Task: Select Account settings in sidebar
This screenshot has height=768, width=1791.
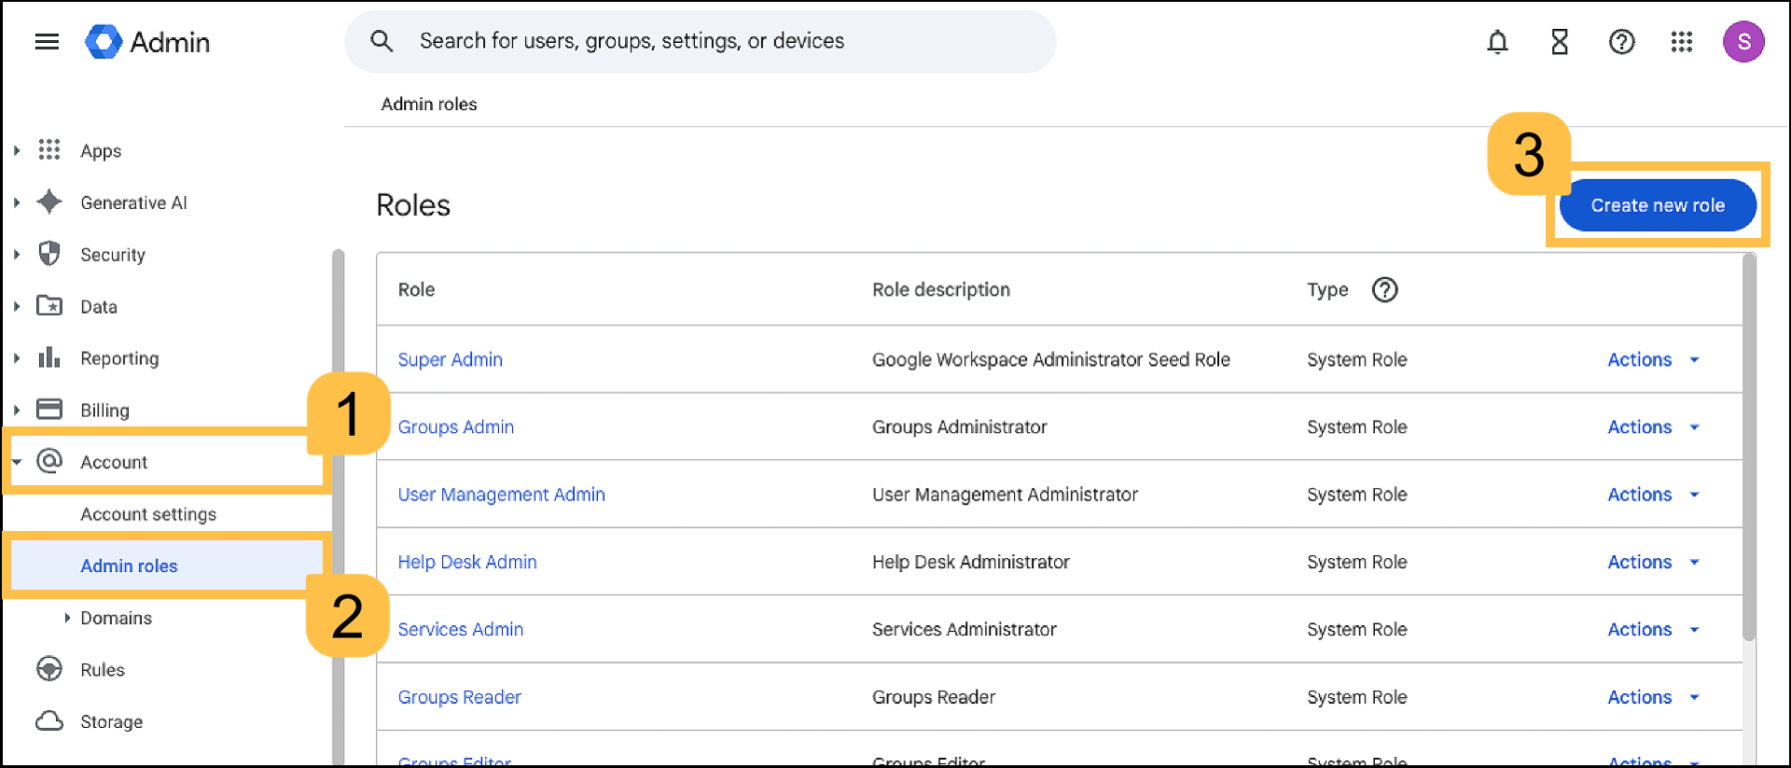Action: 148,514
